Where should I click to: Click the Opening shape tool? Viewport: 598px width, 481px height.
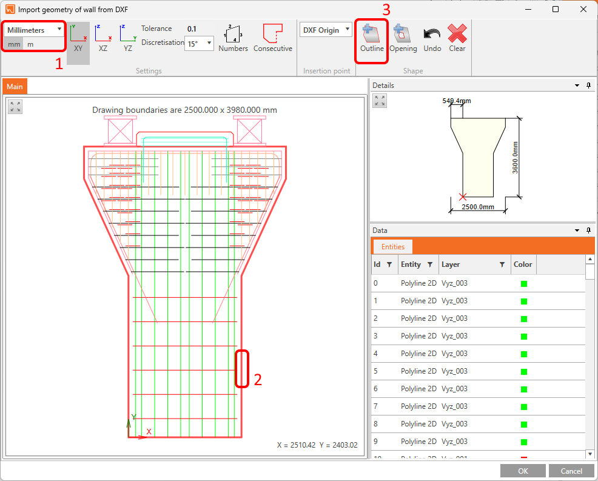403,38
